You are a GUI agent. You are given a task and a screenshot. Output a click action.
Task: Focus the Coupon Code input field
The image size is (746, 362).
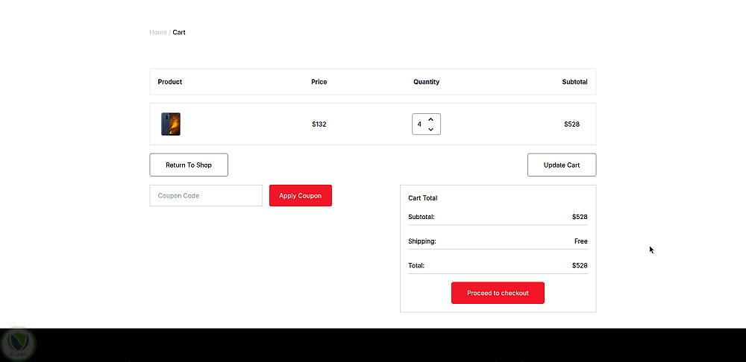pyautogui.click(x=206, y=196)
